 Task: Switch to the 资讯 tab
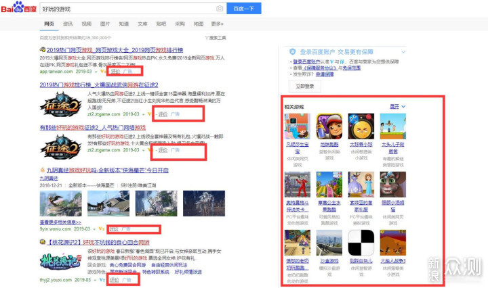(68, 24)
